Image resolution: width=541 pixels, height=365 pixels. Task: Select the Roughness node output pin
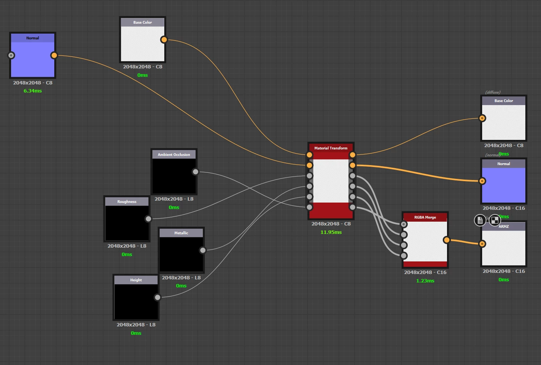tap(149, 219)
